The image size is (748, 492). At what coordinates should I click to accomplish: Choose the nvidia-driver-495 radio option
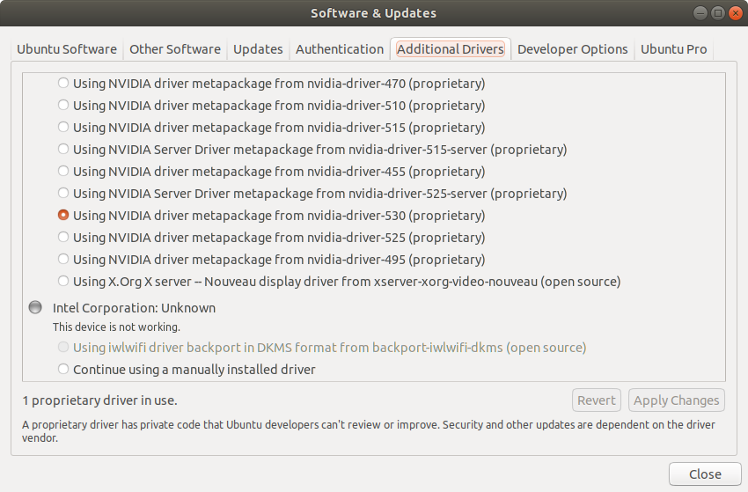[63, 259]
